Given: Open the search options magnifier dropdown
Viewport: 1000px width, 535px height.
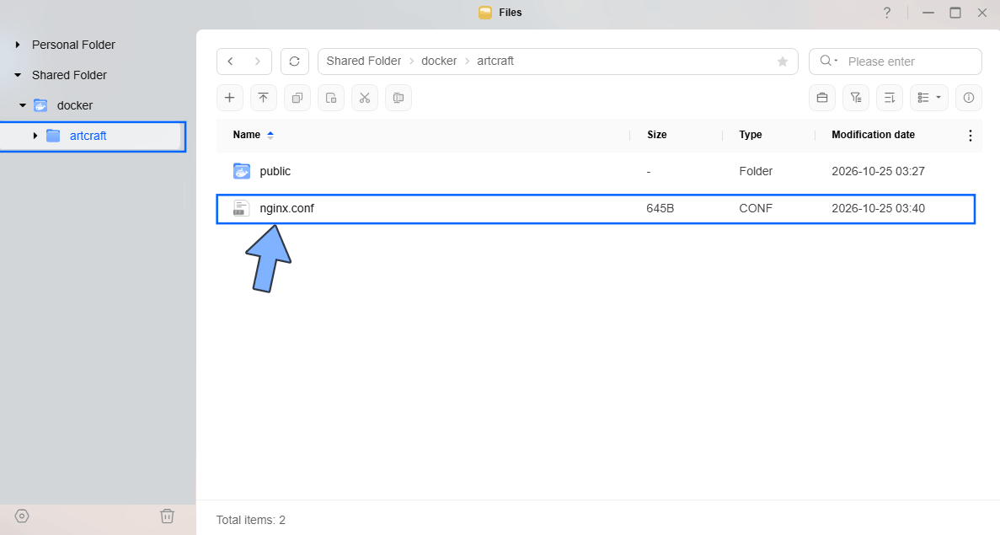Looking at the screenshot, I should tap(828, 61).
